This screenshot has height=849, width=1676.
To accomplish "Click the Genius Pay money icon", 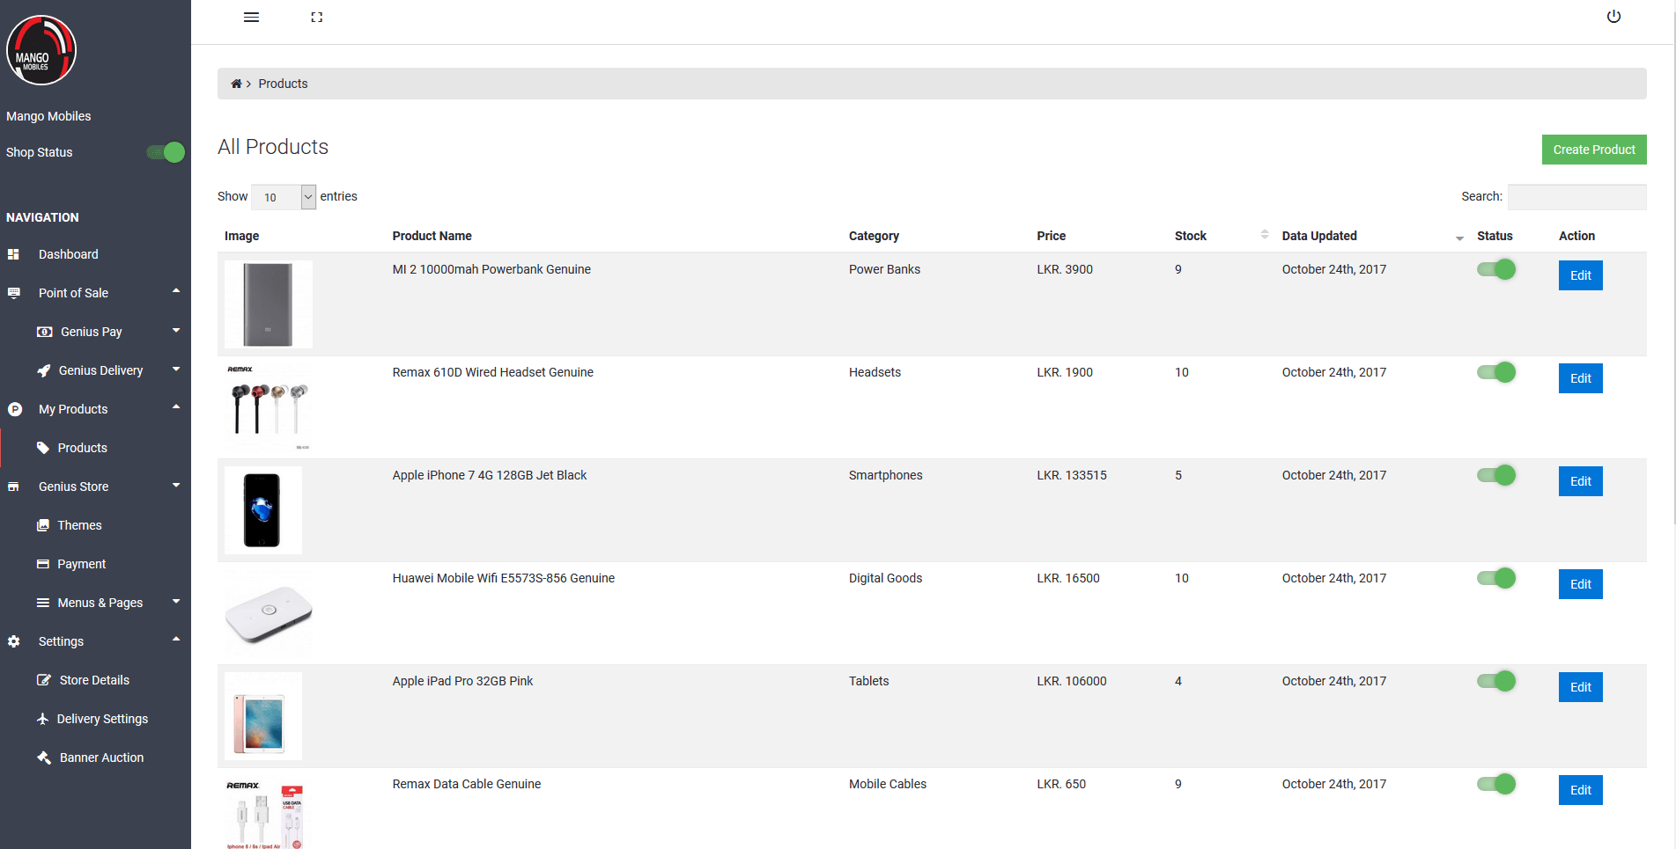I will coord(44,332).
